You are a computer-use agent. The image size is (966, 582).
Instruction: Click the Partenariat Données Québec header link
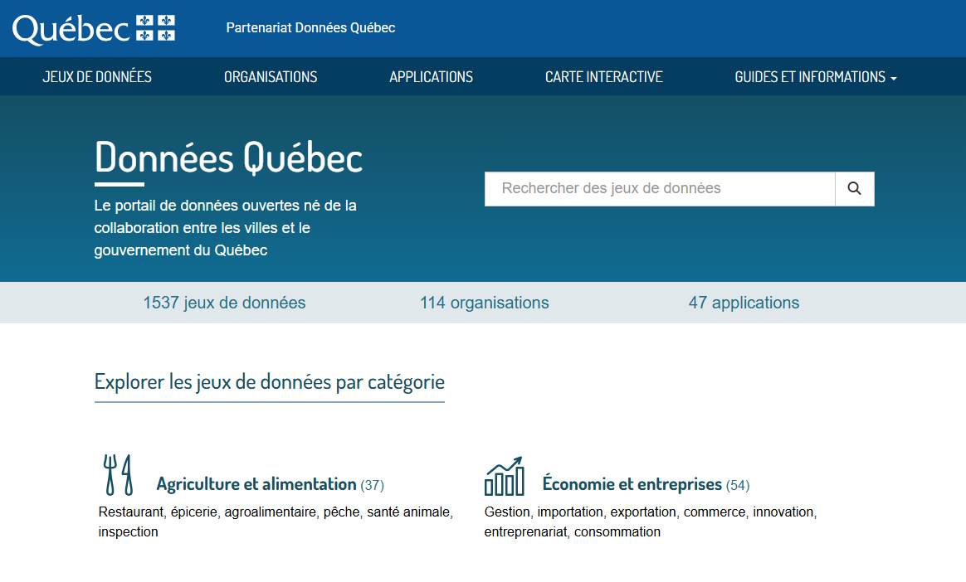(310, 28)
